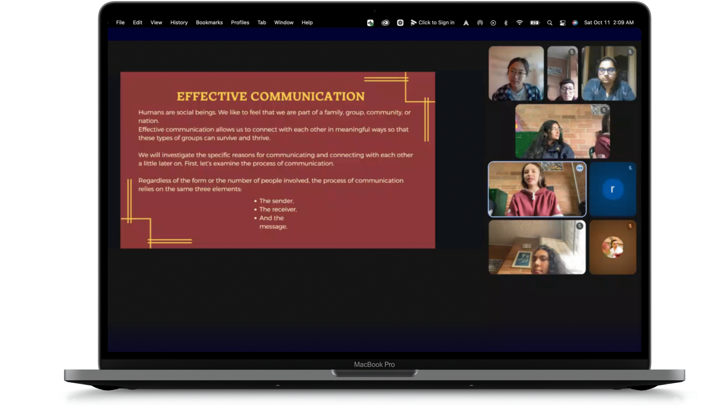Open the Profiles menu
This screenshot has height=408, width=727.
240,23
